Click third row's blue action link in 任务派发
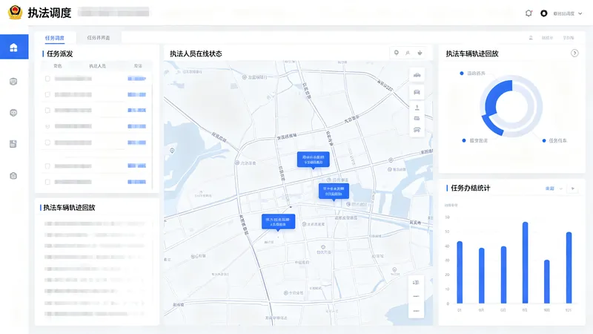The image size is (593, 334). 137,110
